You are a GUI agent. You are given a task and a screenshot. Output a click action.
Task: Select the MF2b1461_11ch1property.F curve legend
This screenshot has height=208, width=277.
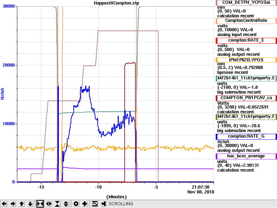[x=246, y=117]
